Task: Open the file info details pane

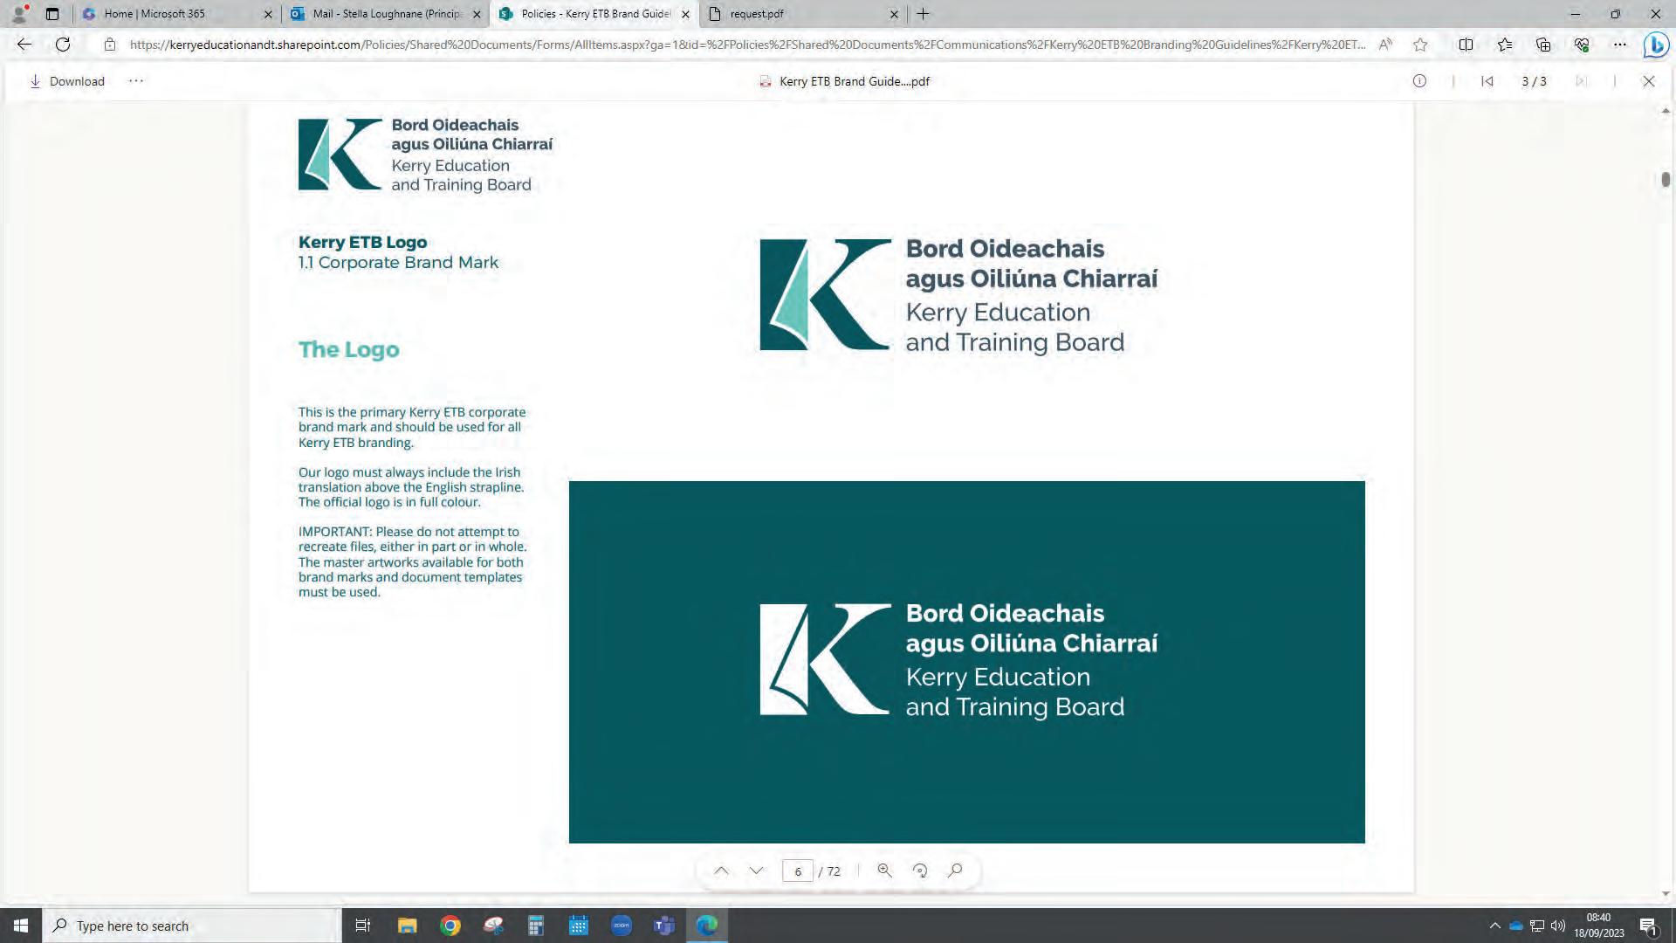Action: [x=1419, y=81]
